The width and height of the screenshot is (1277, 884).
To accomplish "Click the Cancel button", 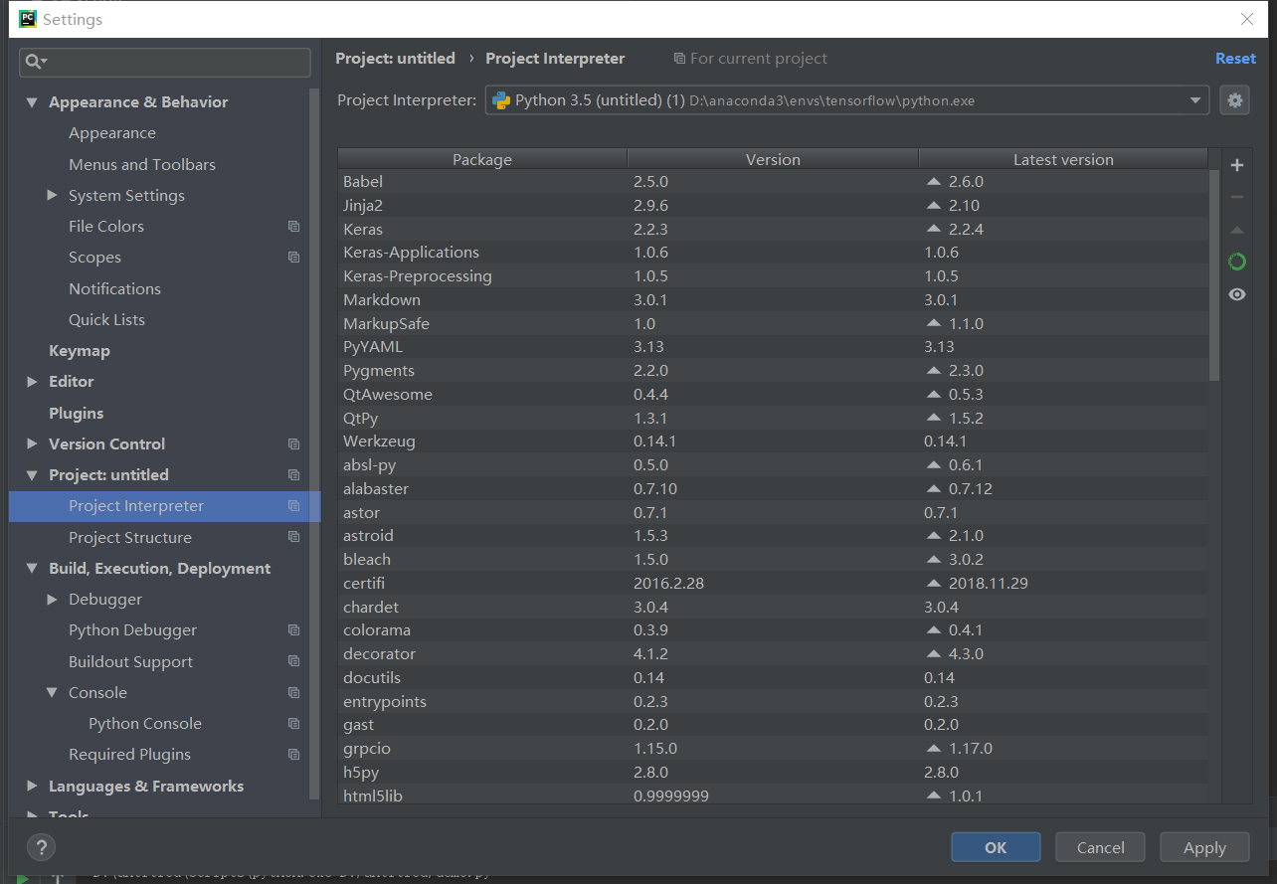I will coord(1101,847).
